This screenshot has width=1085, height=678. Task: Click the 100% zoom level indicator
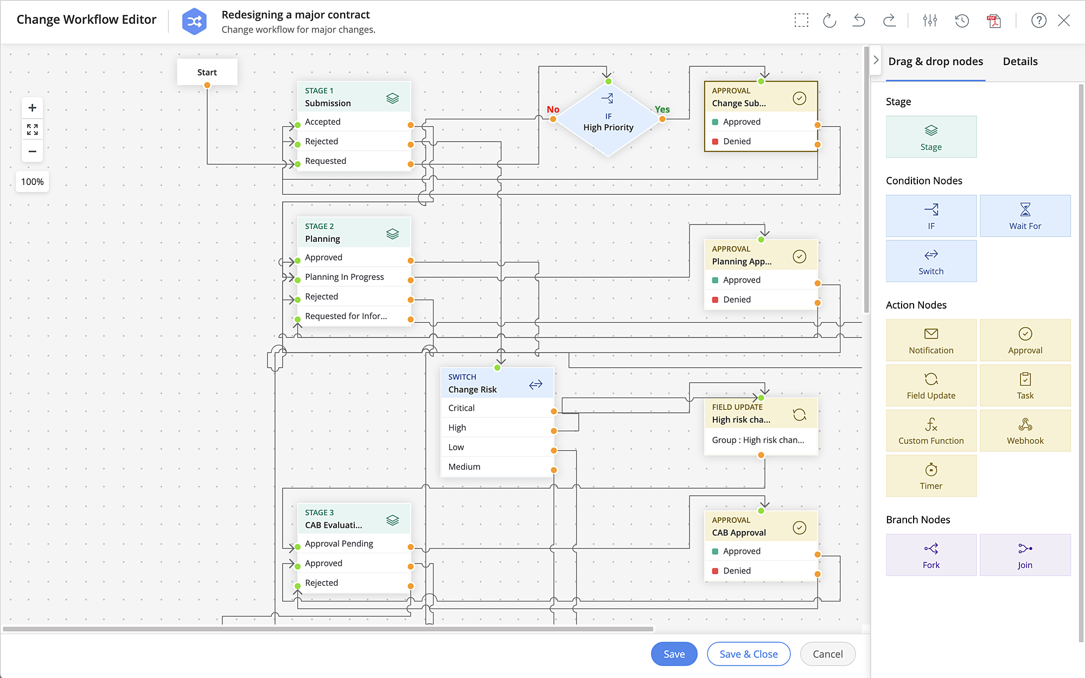point(32,181)
